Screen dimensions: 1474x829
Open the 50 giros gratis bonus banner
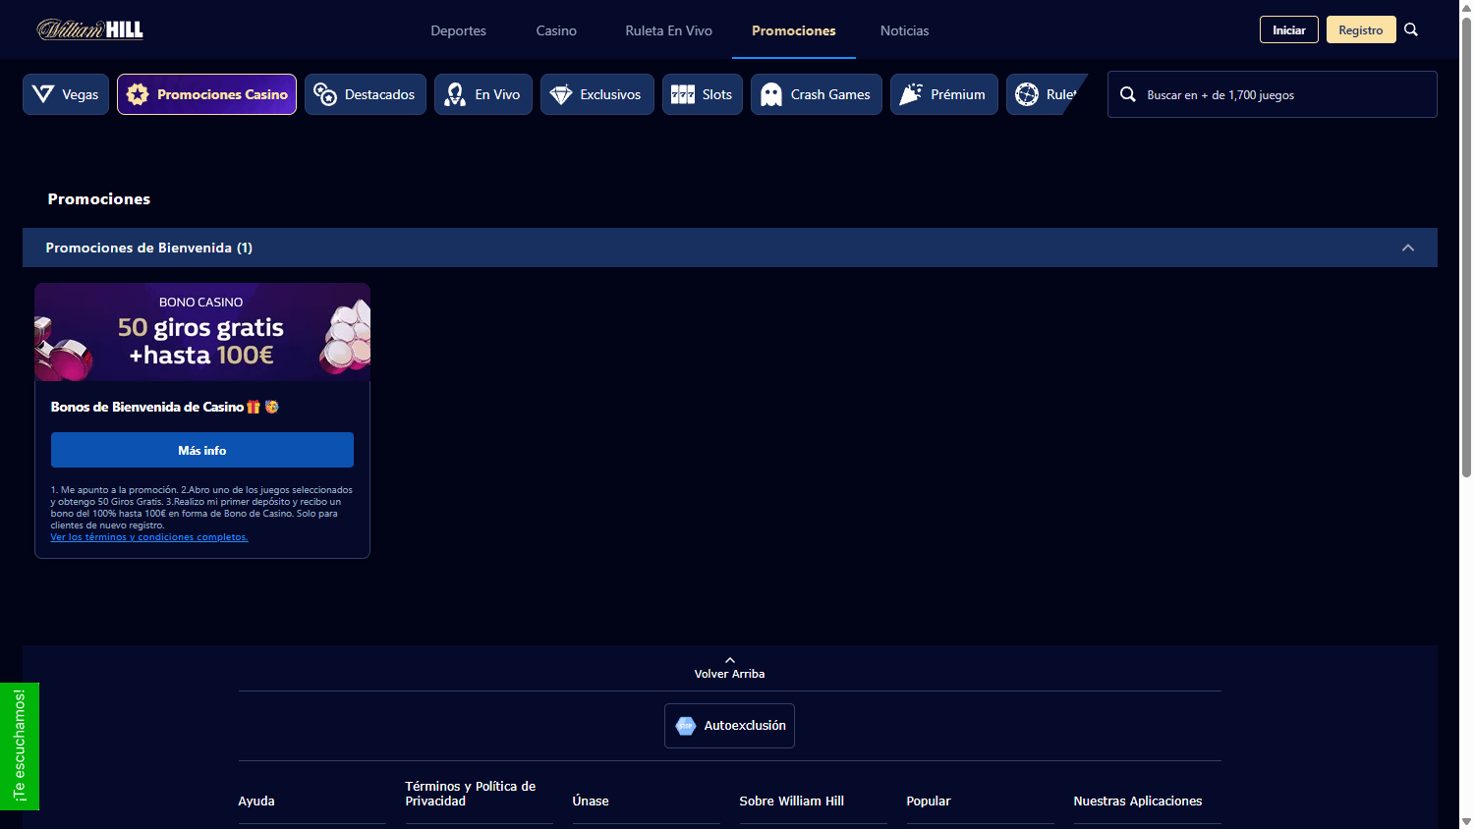tap(202, 332)
